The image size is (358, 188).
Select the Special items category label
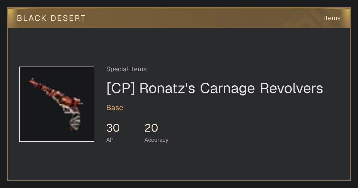[126, 69]
